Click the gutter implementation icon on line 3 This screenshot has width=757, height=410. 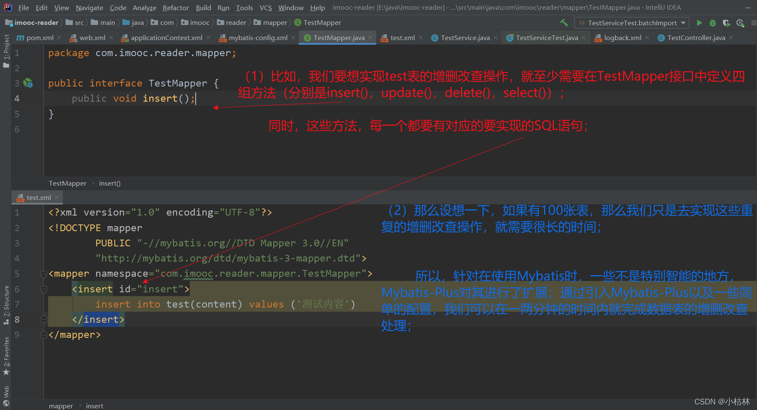[x=28, y=83]
